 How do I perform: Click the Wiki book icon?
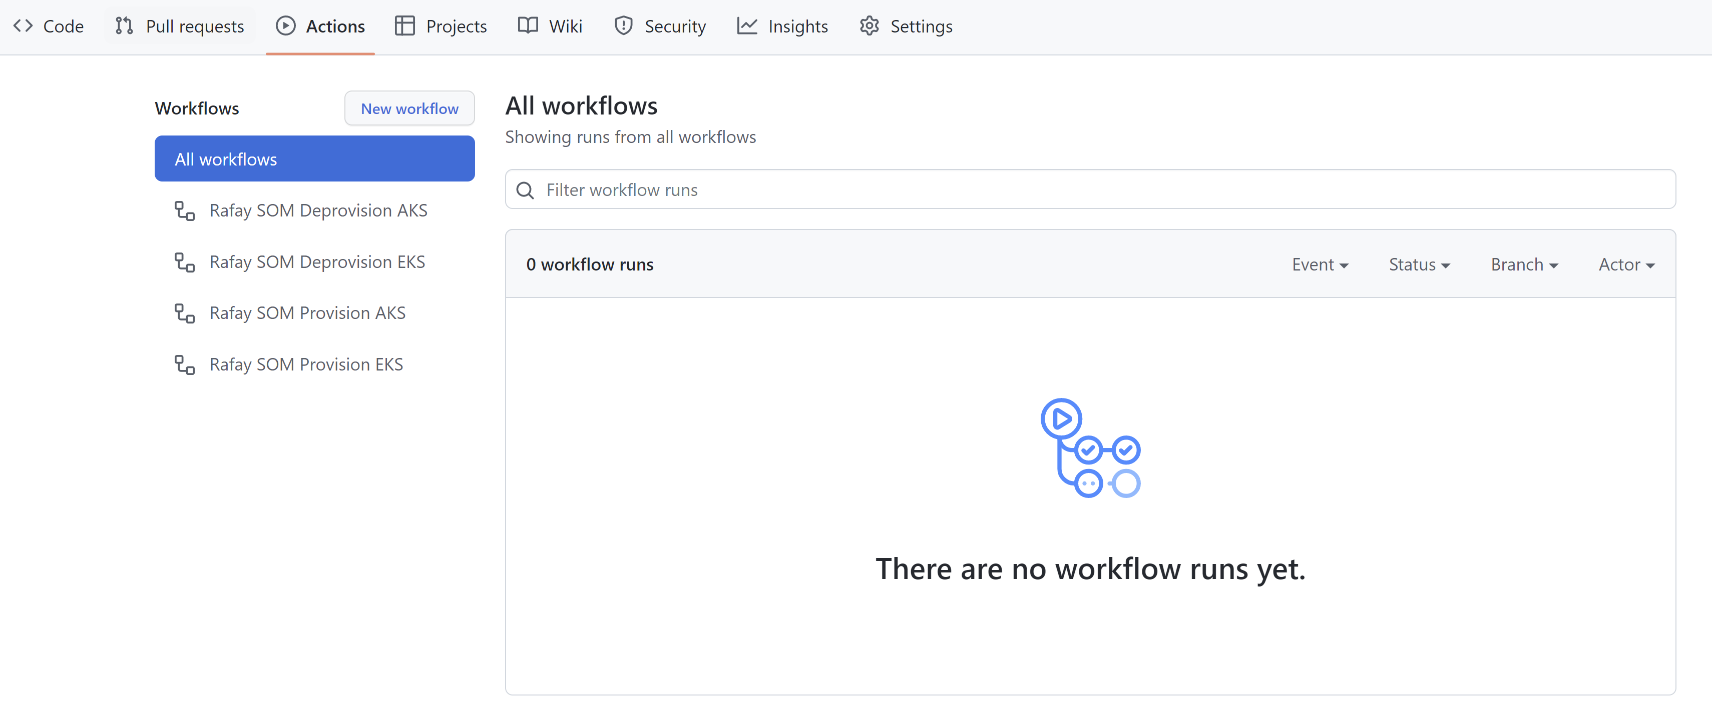pos(528,26)
